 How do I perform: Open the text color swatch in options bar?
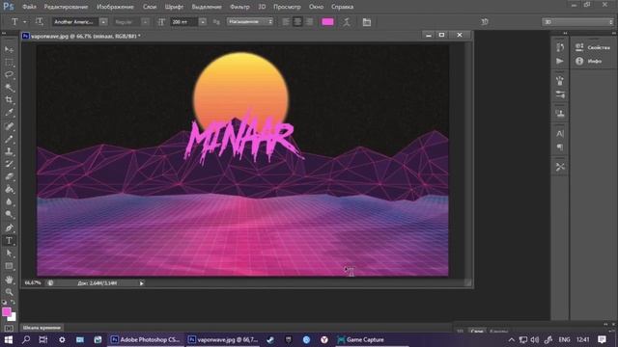(327, 22)
